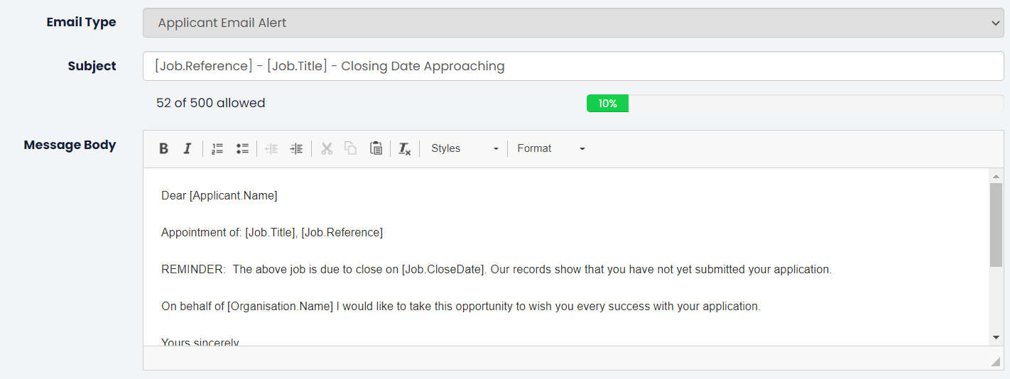Insert a bulleted list

click(x=242, y=148)
